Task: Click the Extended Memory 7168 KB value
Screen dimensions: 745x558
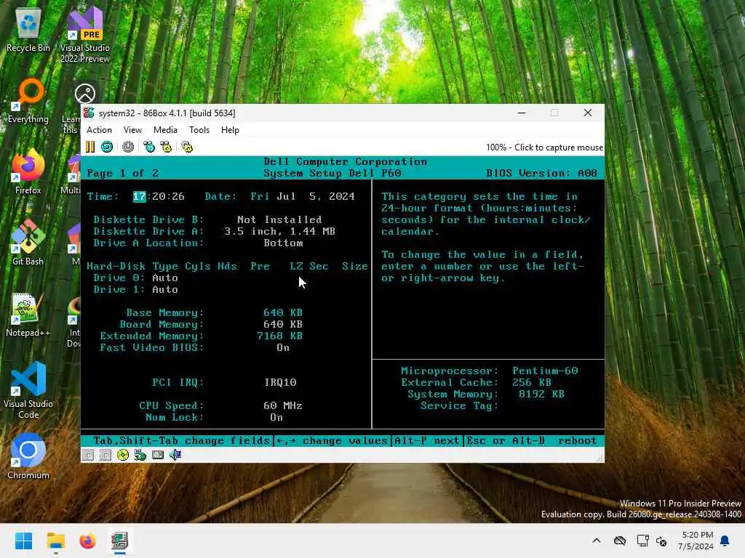Action: click(x=280, y=336)
